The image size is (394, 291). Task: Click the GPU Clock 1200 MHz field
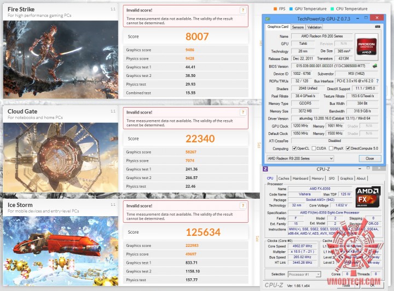coord(300,126)
